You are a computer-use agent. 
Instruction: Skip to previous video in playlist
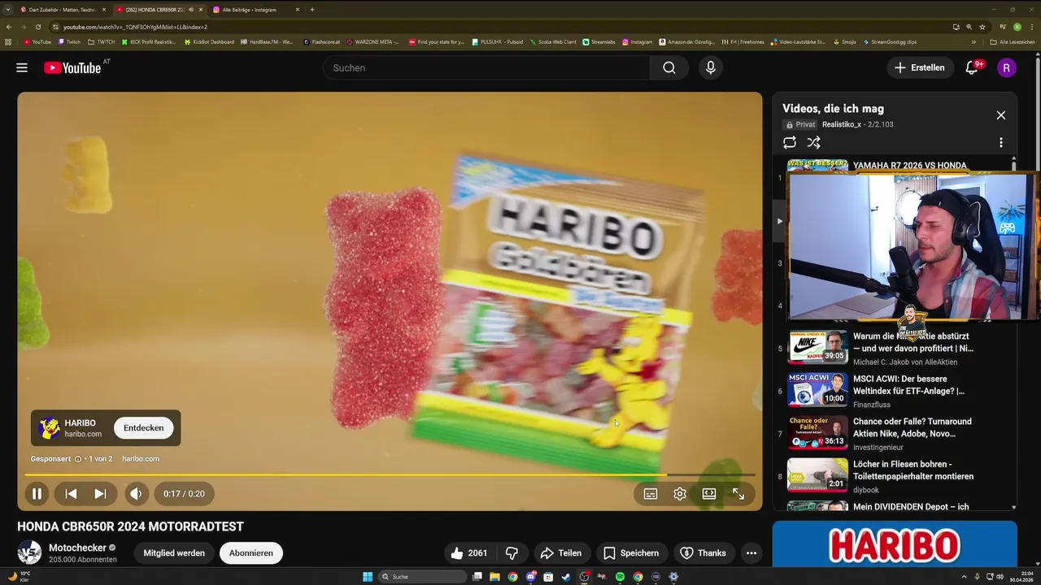tap(71, 493)
